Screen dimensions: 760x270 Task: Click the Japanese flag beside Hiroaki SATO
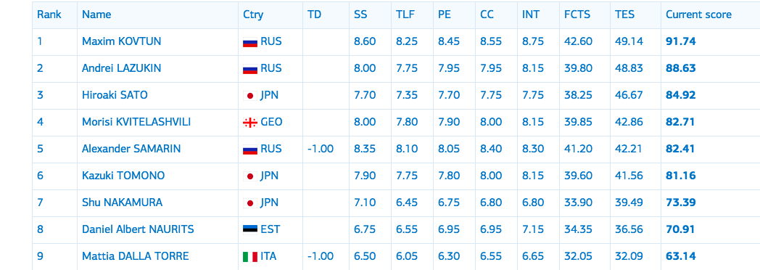(x=250, y=96)
